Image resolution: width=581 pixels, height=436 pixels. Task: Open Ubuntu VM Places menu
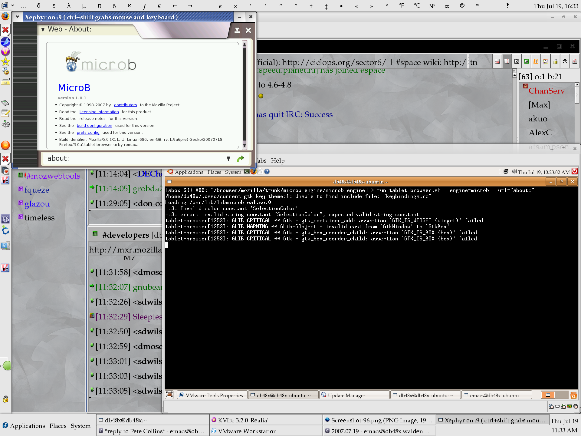214,172
